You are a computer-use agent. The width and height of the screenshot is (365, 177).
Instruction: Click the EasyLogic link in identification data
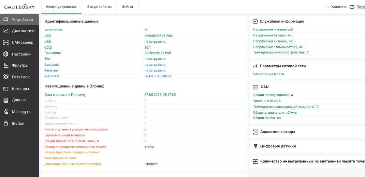(52, 65)
